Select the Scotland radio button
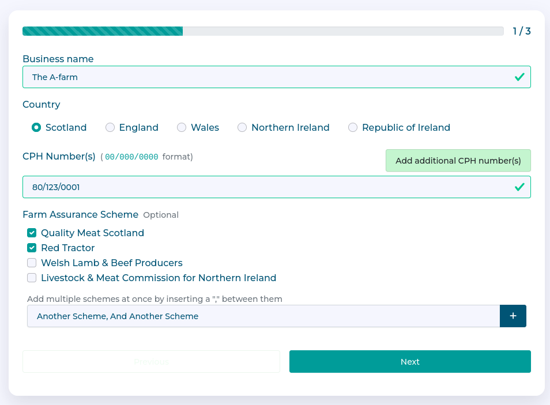The image size is (550, 405). pyautogui.click(x=36, y=127)
